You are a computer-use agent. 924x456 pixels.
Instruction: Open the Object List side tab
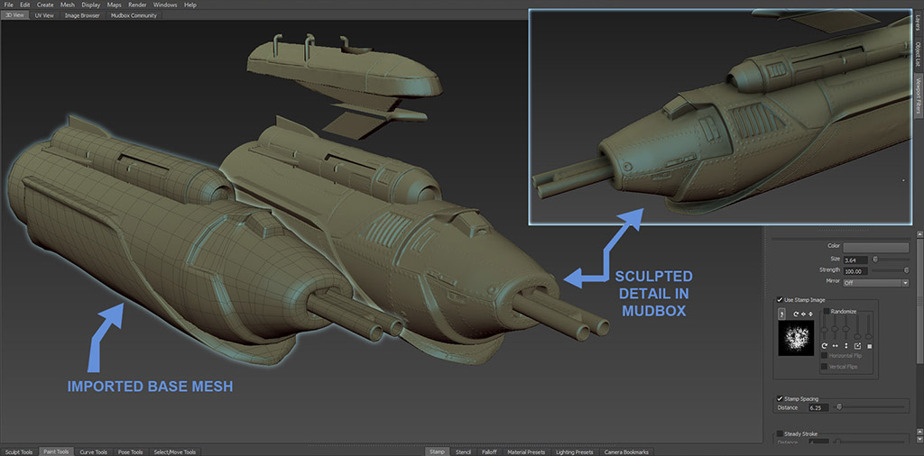(918, 53)
